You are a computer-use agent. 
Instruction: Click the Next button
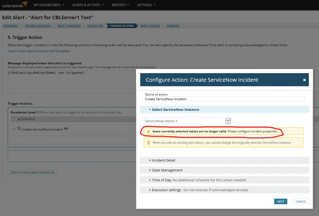[x=281, y=201]
